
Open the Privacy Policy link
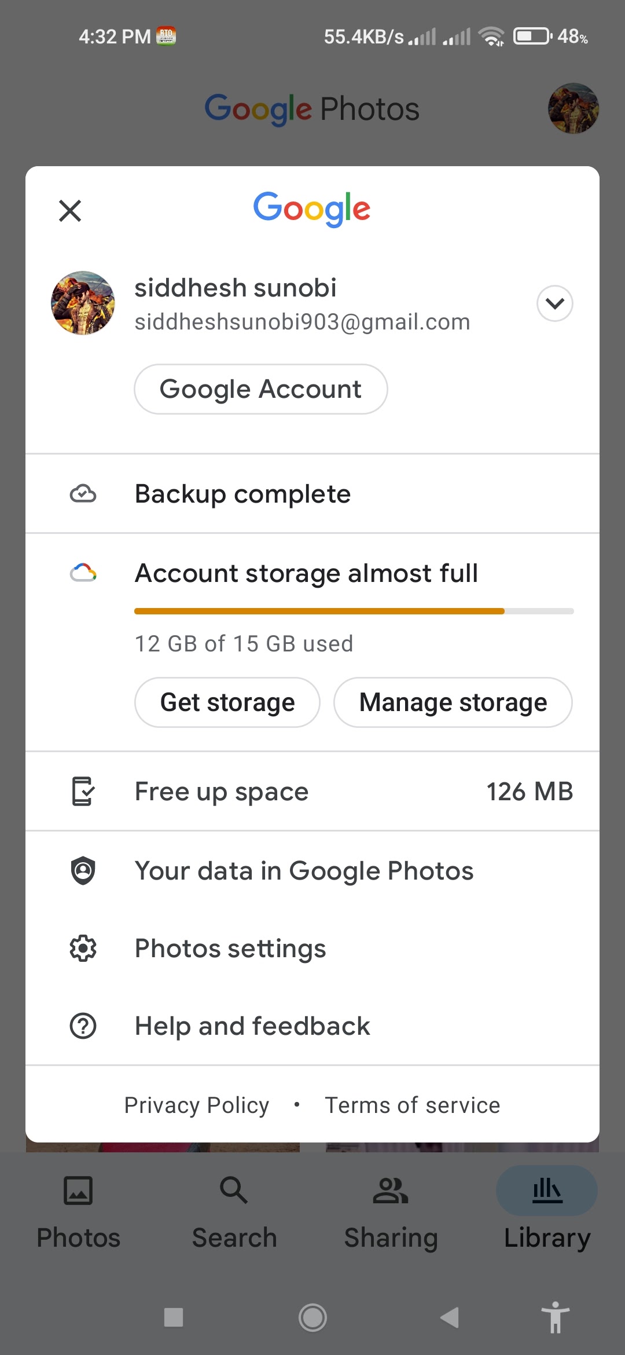pos(197,1105)
